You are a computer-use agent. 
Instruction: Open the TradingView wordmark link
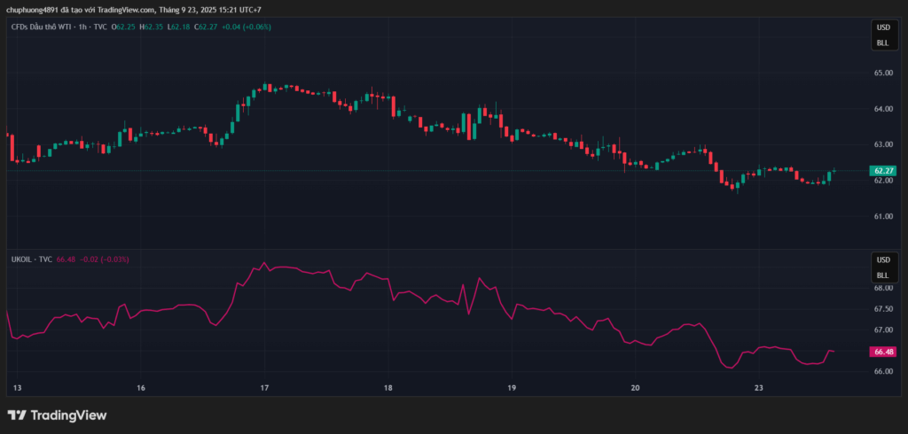click(68, 415)
